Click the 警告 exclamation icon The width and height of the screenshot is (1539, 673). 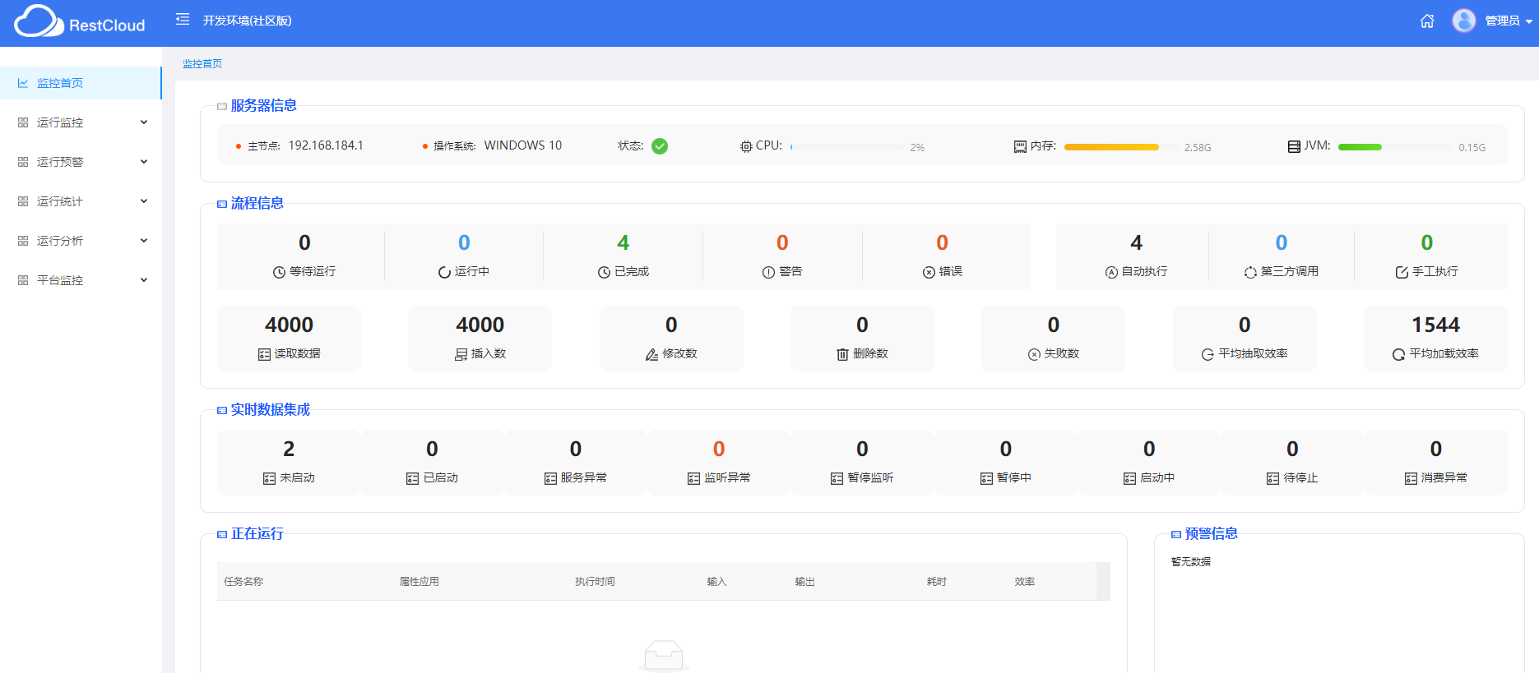(768, 272)
